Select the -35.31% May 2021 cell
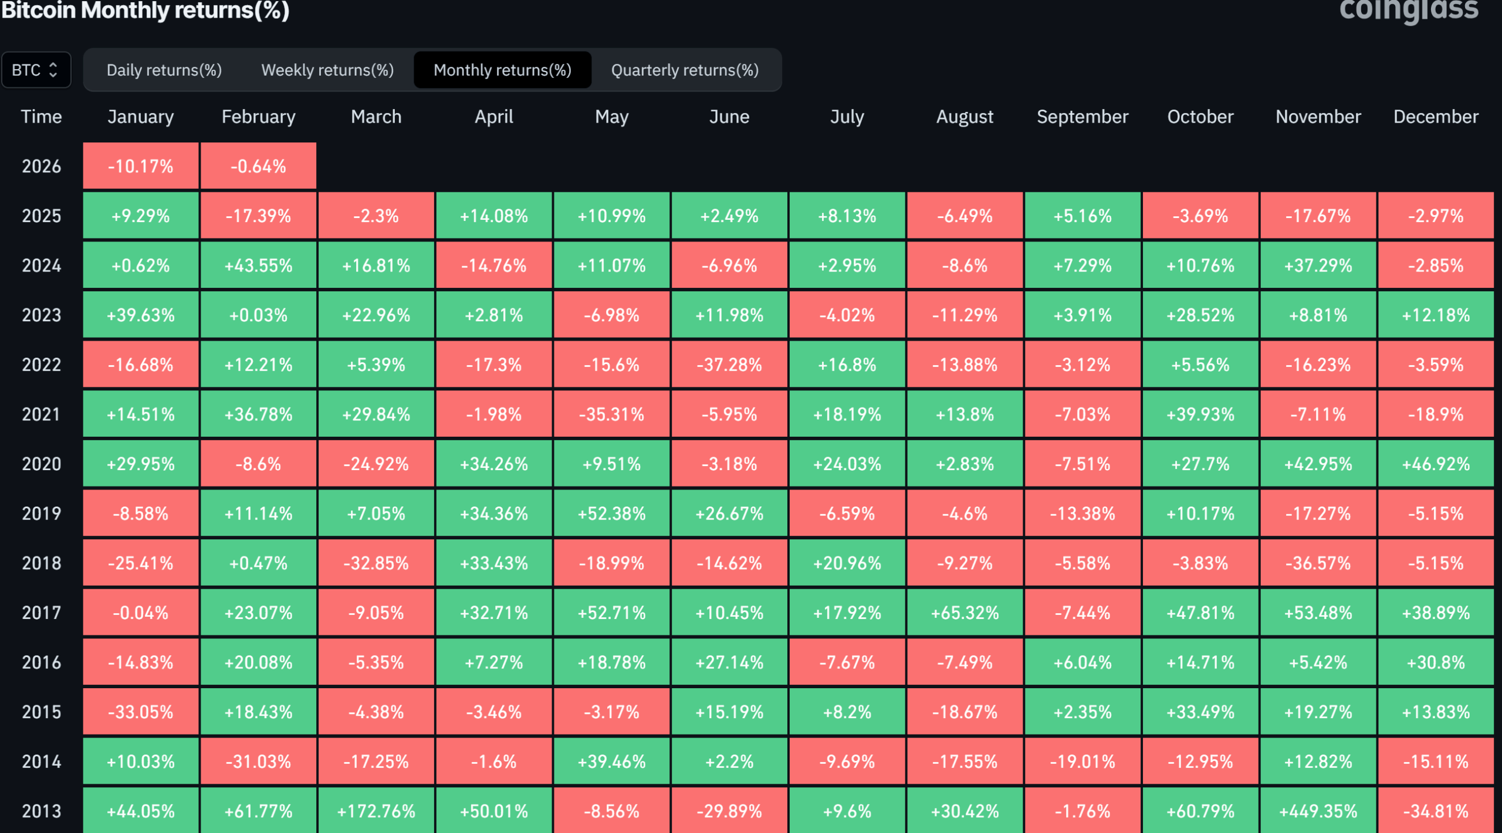 click(x=612, y=414)
